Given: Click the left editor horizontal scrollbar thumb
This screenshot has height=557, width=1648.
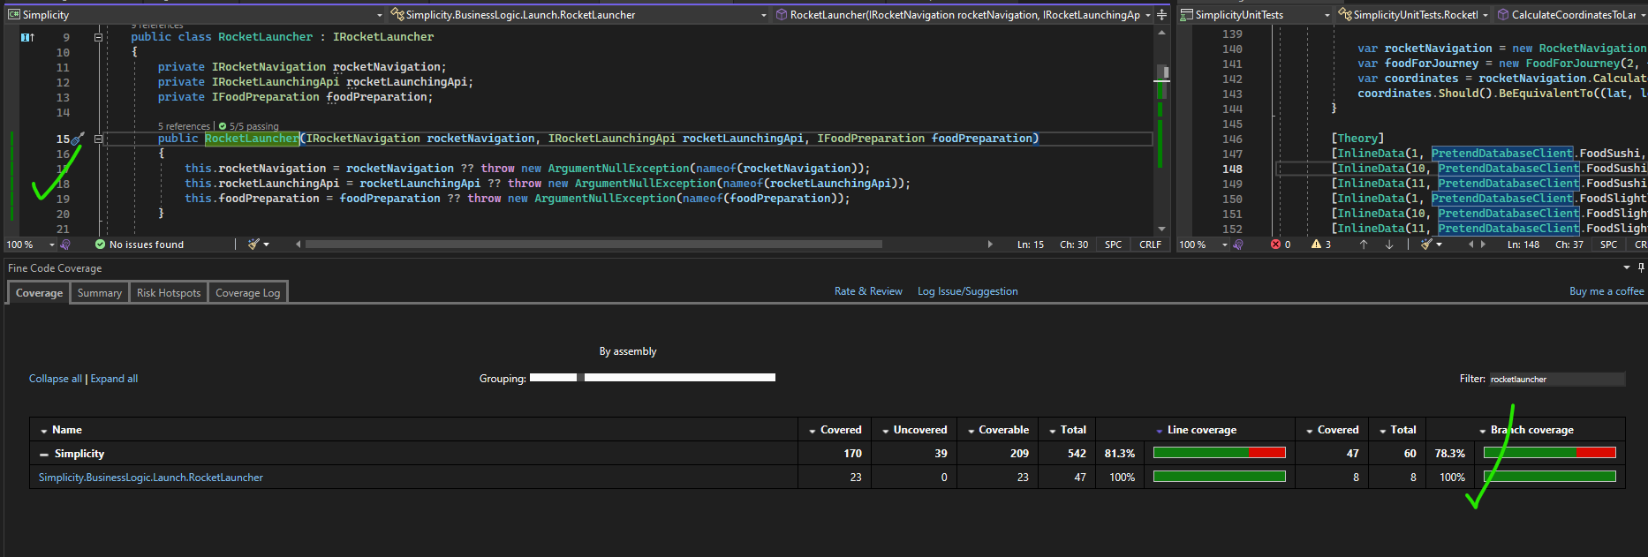Looking at the screenshot, I should pos(593,245).
